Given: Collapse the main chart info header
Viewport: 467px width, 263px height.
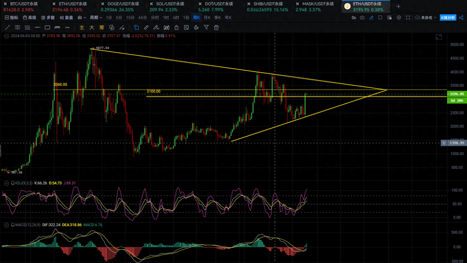Looking at the screenshot, I should coord(7,36).
